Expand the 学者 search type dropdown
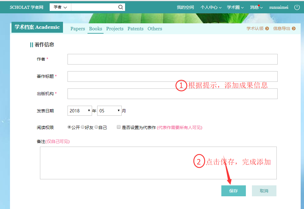The image size is (304, 209). click(60, 7)
